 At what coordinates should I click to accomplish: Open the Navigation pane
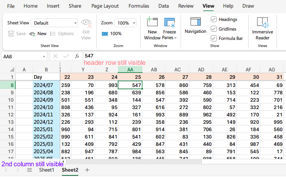tap(195, 27)
